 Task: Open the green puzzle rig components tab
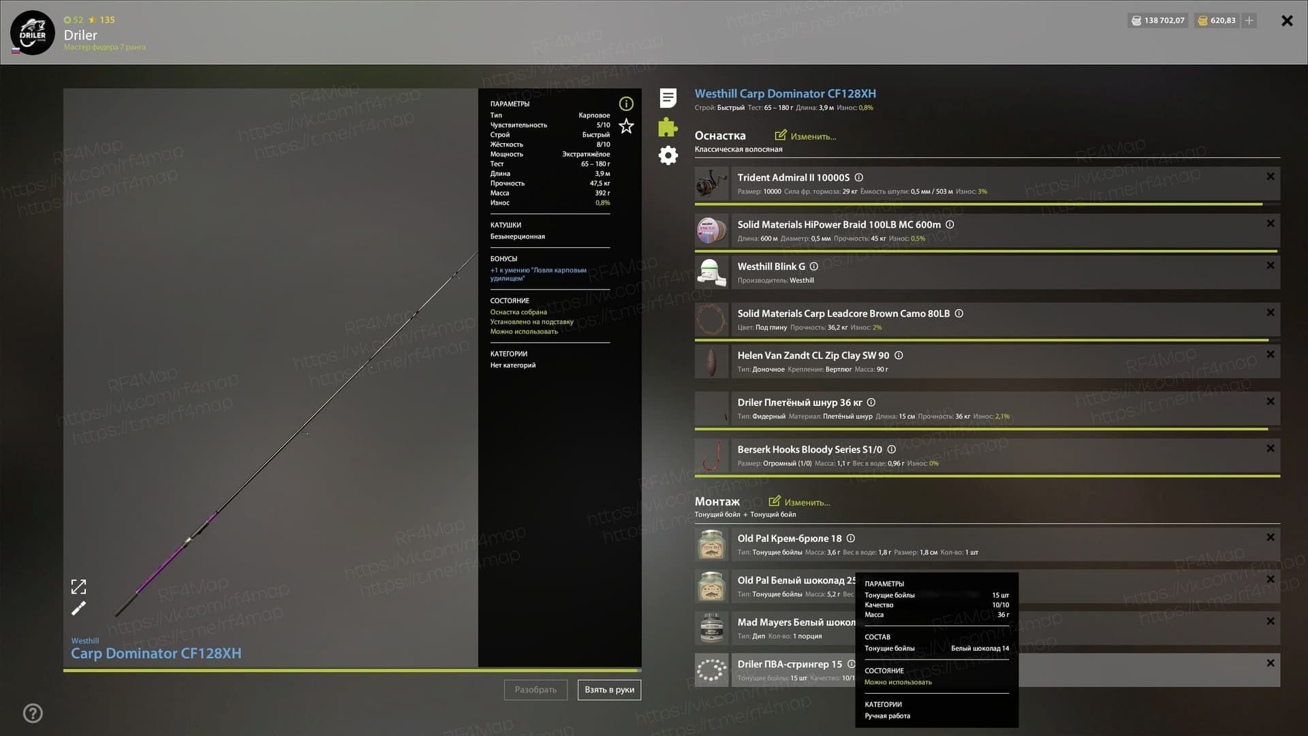[668, 127]
